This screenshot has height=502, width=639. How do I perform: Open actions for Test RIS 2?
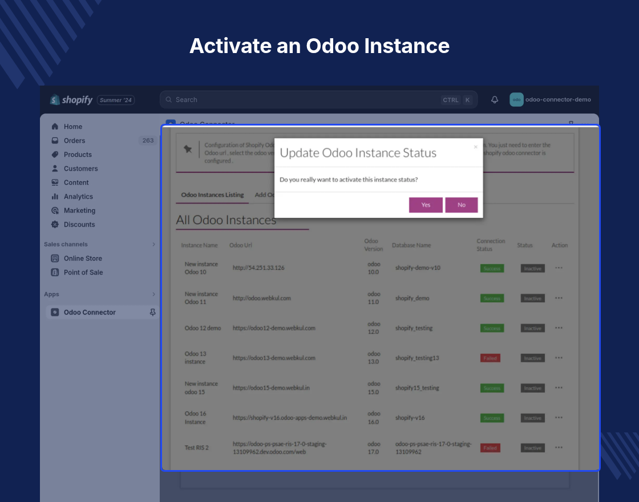(x=559, y=447)
